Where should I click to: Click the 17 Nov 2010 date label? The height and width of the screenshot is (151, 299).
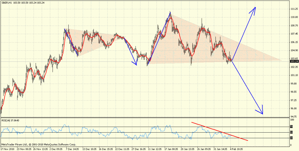tap(8, 148)
